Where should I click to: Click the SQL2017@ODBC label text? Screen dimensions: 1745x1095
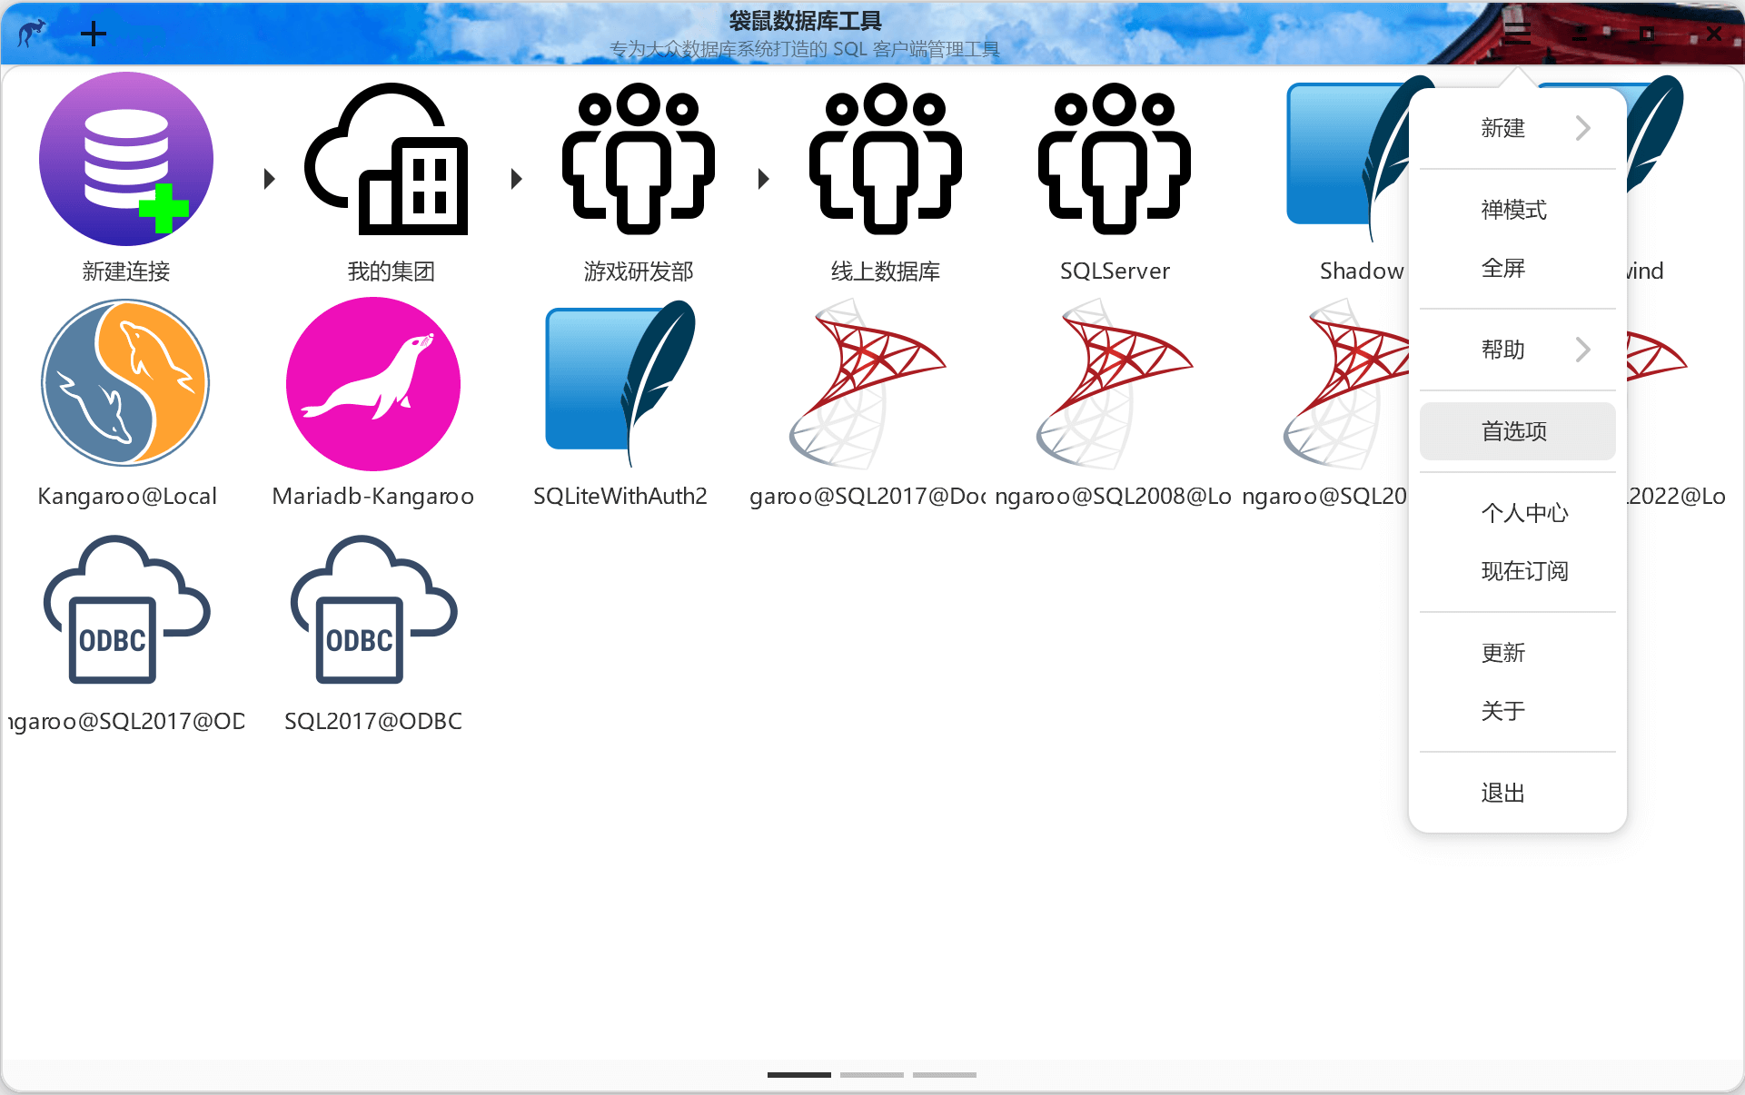coord(373,721)
